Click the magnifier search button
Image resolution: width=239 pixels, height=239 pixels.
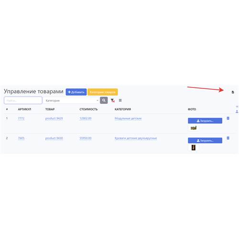point(104,100)
